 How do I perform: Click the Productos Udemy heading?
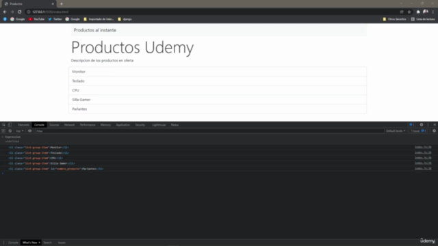pyautogui.click(x=132, y=47)
